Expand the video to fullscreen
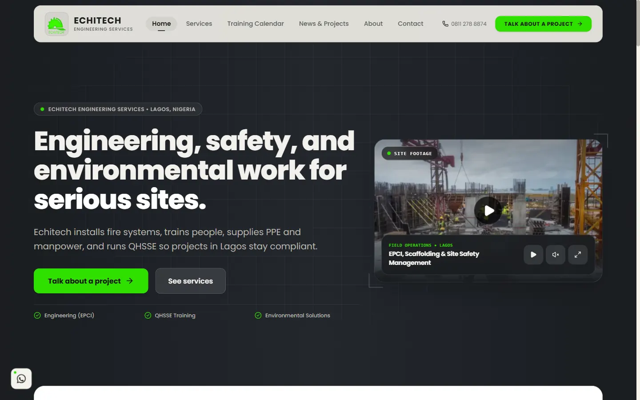 (x=578, y=255)
